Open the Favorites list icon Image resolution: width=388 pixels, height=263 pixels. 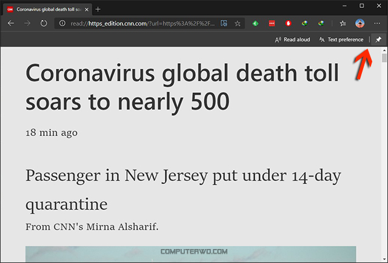[343, 23]
